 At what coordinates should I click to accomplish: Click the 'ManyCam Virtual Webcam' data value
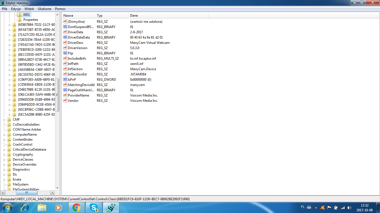click(x=150, y=43)
